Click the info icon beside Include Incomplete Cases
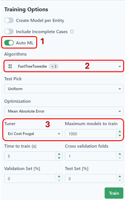The height and width of the screenshot is (200, 125). pyautogui.click(x=72, y=31)
